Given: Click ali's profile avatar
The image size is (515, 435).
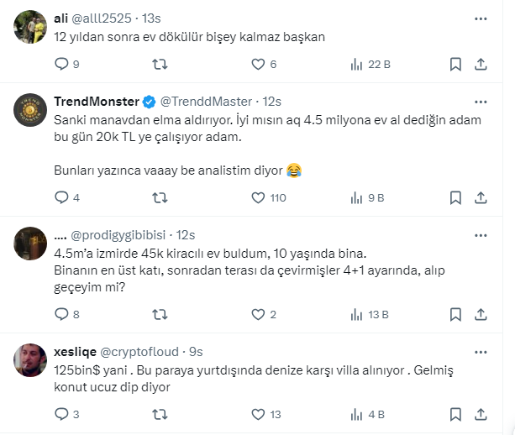Looking at the screenshot, I should pyautogui.click(x=29, y=28).
